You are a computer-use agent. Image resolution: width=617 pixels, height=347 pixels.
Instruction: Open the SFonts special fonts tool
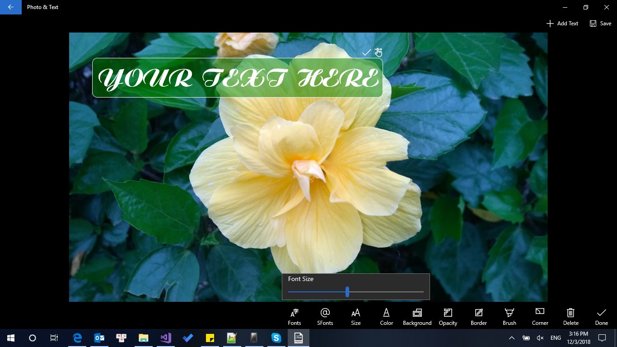point(325,317)
